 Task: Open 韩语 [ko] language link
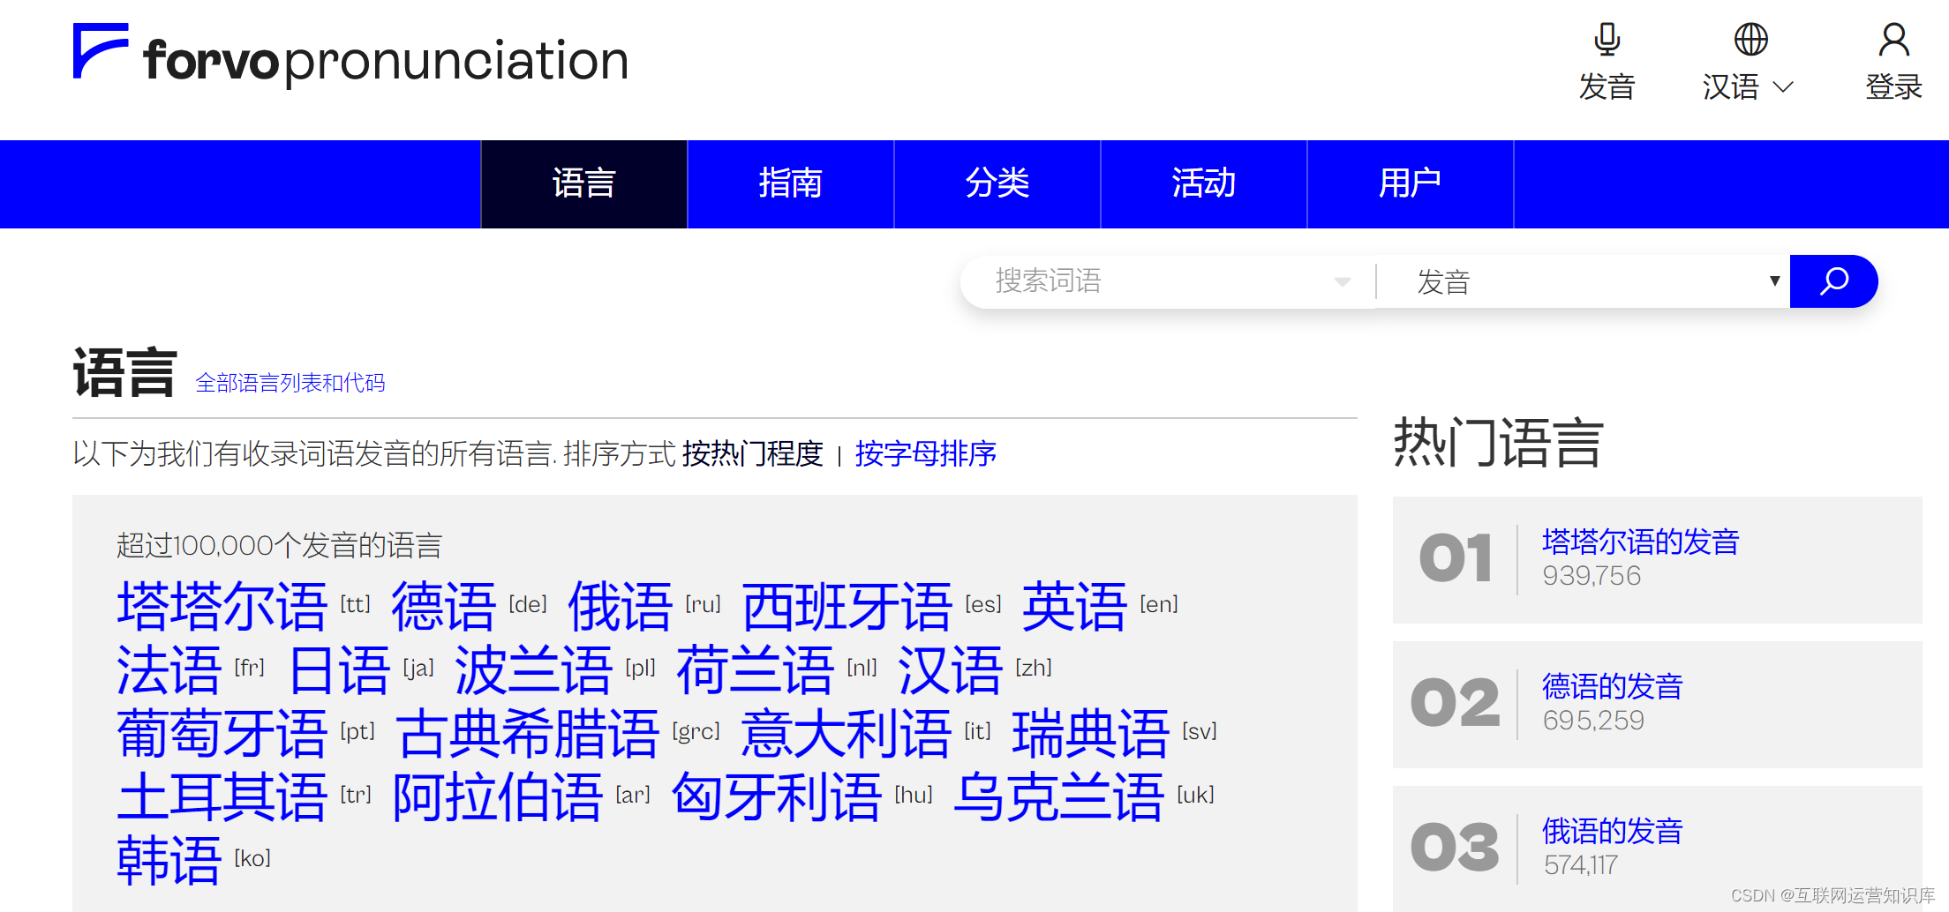click(x=169, y=860)
